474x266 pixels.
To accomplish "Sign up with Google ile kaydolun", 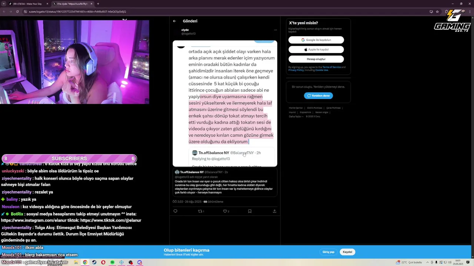I will pos(316,40).
